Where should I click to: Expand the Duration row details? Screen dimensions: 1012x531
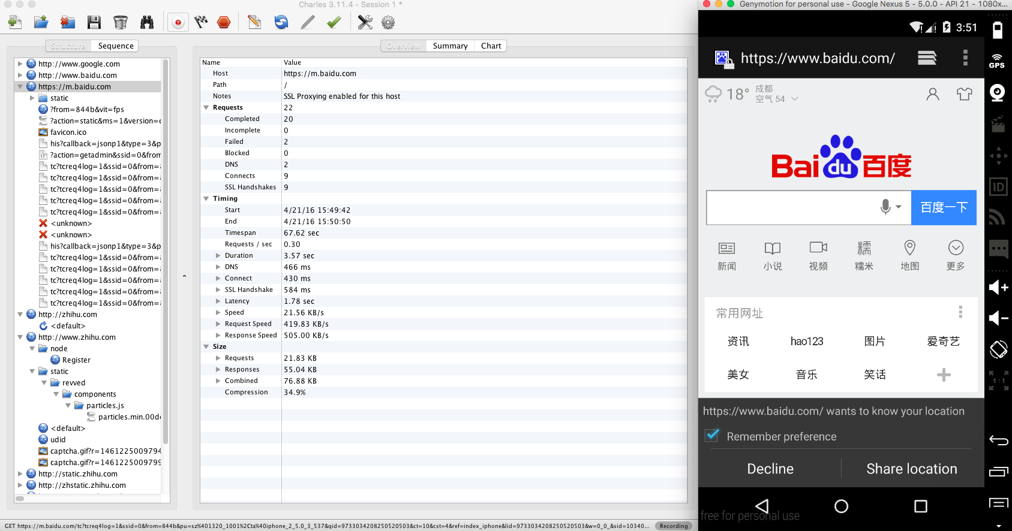[x=218, y=256]
